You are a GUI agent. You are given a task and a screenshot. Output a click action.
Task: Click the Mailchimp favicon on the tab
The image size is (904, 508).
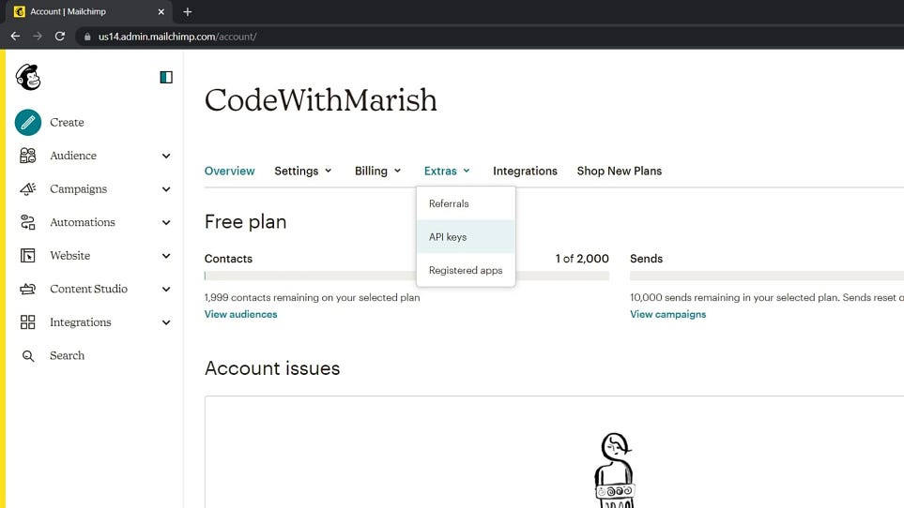19,11
